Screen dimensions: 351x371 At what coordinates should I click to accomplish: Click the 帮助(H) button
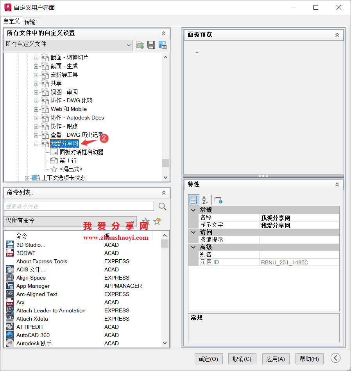(x=309, y=359)
